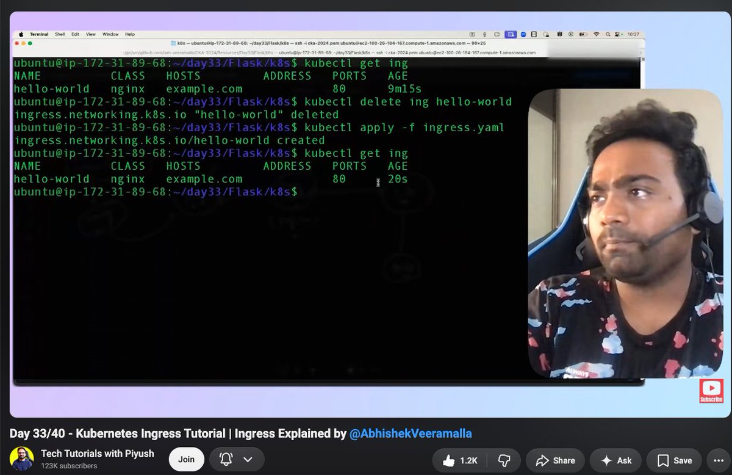
Task: Open the Help menu in the recorded menu bar
Action: [130, 34]
